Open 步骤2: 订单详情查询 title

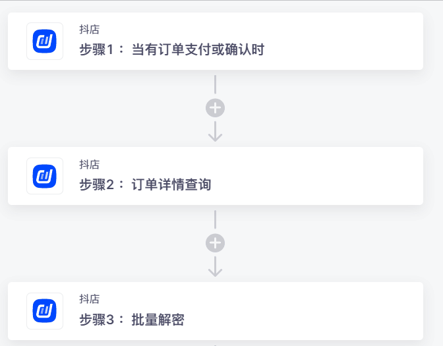point(145,185)
